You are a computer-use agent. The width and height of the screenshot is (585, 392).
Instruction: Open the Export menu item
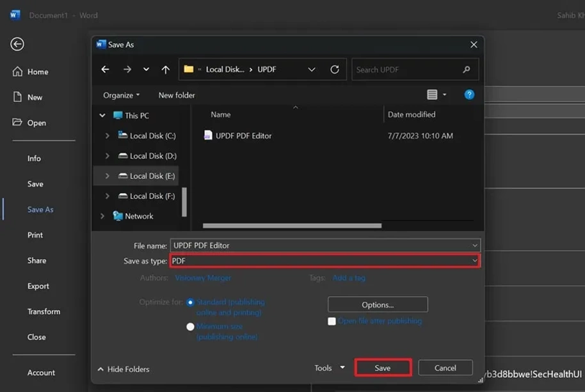point(38,286)
